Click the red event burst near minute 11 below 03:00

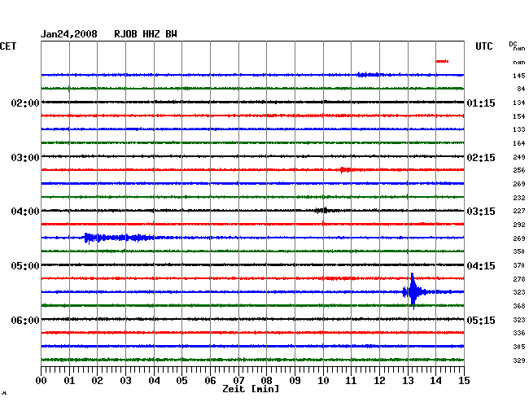click(345, 169)
